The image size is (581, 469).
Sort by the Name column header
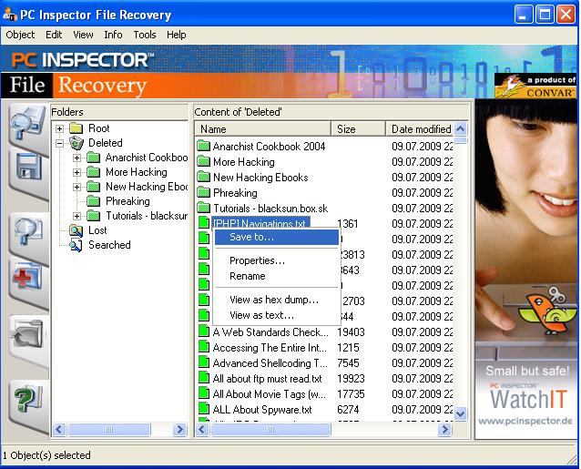point(262,129)
